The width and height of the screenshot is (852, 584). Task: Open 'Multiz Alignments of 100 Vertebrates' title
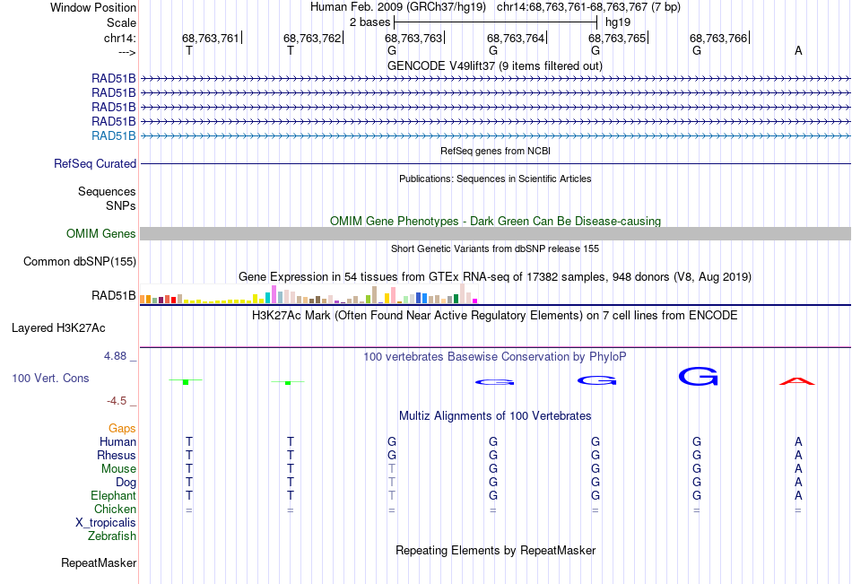click(495, 416)
